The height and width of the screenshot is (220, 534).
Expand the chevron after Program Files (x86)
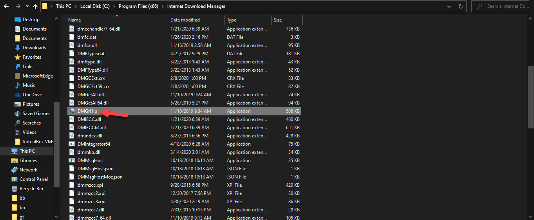[x=163, y=6]
